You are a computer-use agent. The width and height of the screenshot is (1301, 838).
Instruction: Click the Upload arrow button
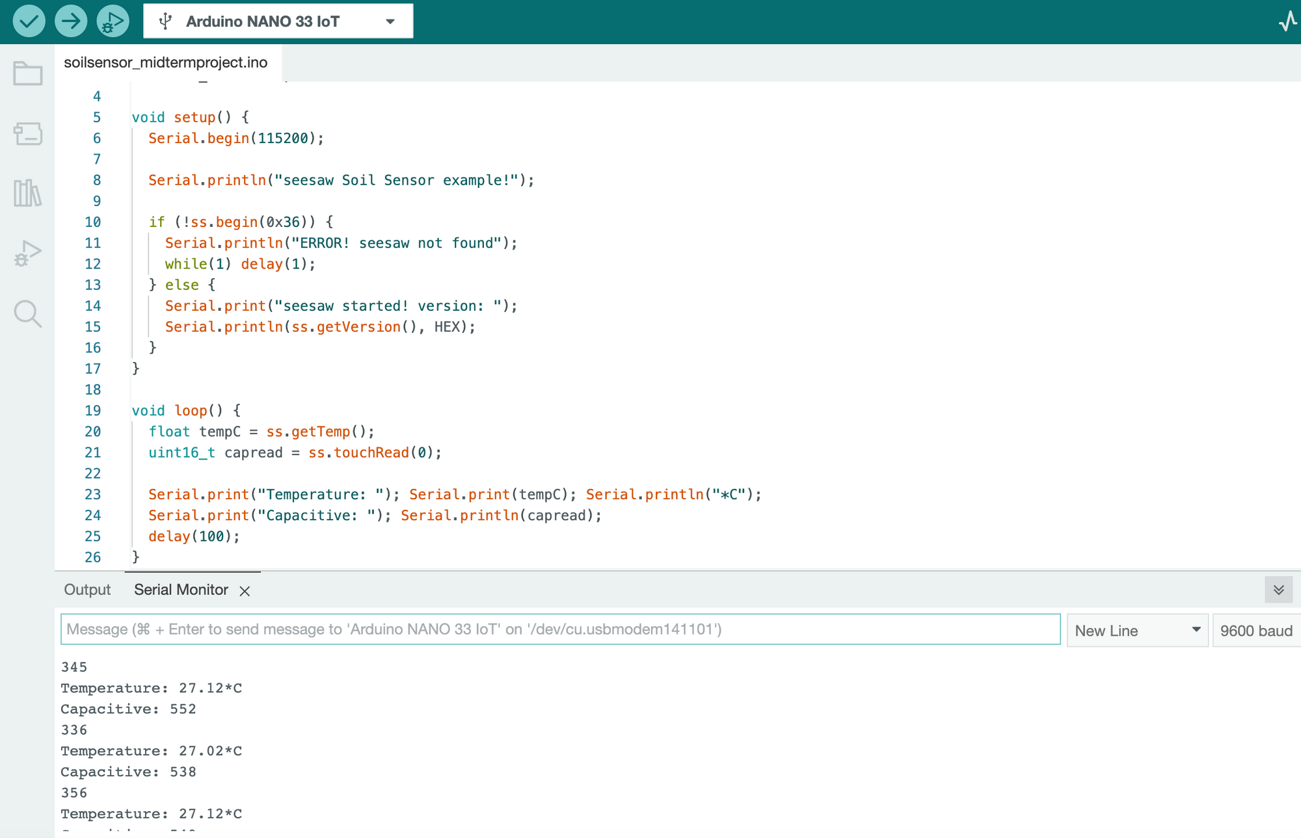[x=70, y=21]
